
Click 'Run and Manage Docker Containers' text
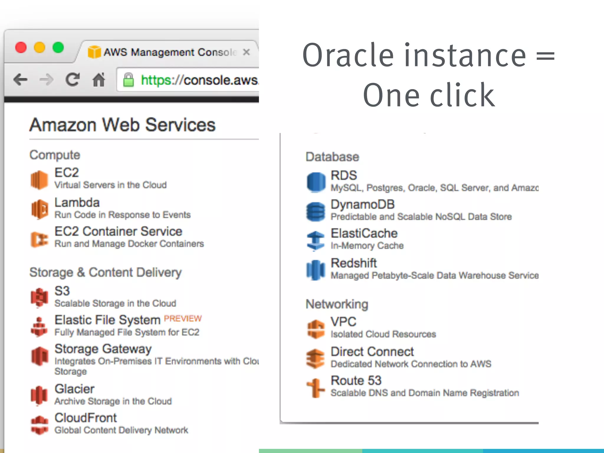pyautogui.click(x=129, y=244)
